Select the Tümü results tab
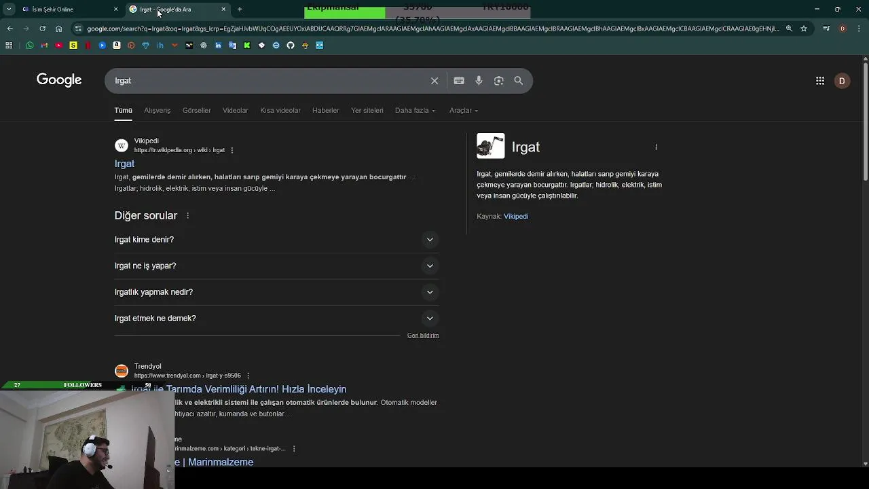 point(123,110)
